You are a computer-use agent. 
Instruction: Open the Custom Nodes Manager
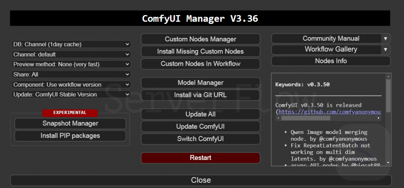(x=200, y=39)
